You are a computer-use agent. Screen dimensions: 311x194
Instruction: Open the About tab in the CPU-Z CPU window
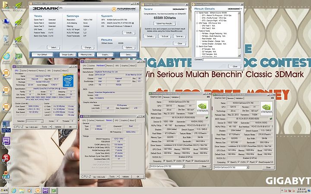[64, 70]
